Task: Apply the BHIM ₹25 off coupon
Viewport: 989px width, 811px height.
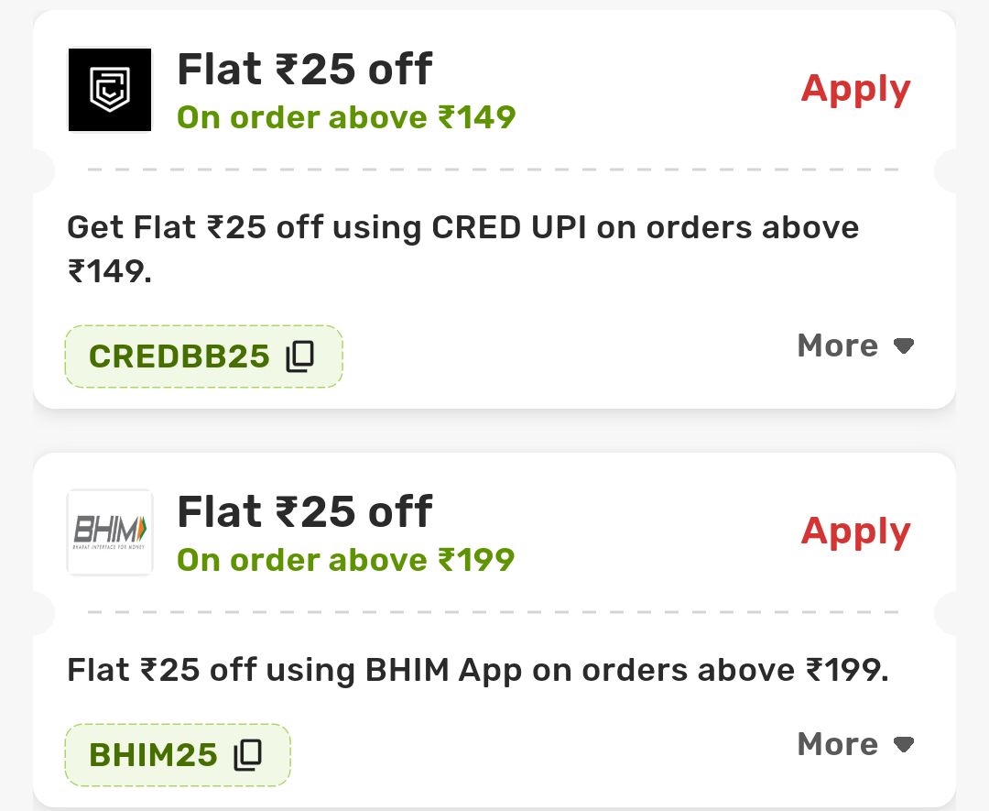Action: pos(855,532)
